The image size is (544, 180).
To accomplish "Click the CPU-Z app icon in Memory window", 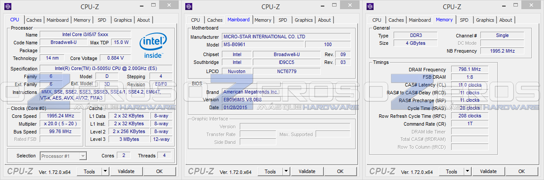I will pos(370,6).
